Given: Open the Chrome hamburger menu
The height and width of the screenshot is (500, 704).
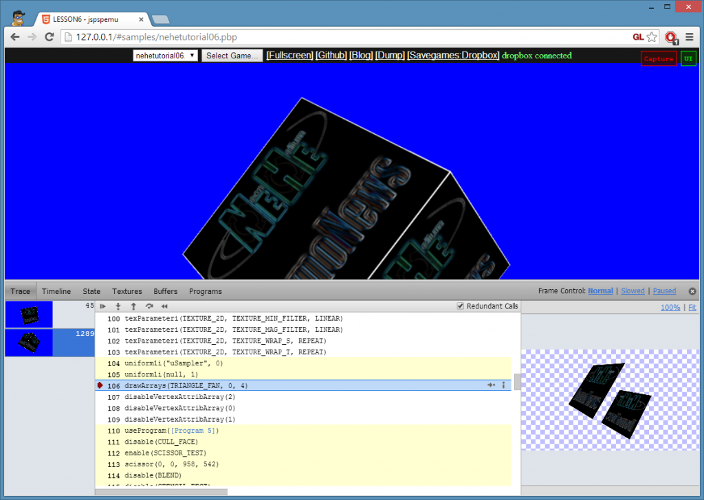Looking at the screenshot, I should (x=689, y=37).
